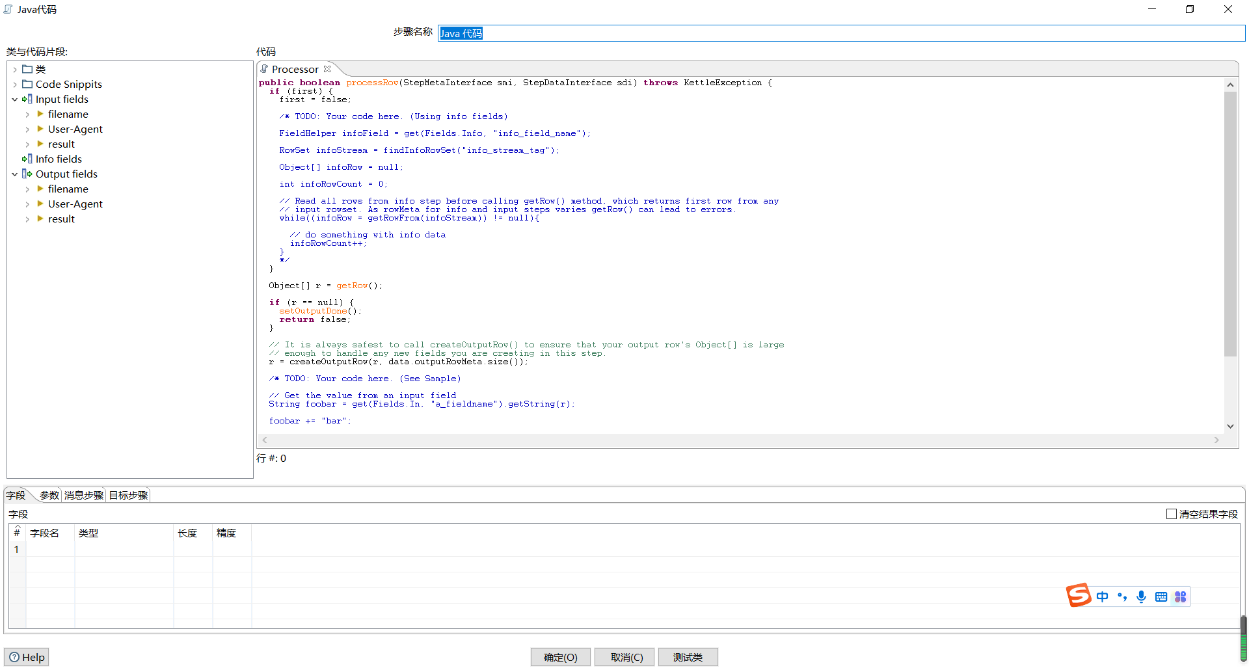Expand result under Input fields
This screenshot has width=1249, height=670.
pos(27,144)
